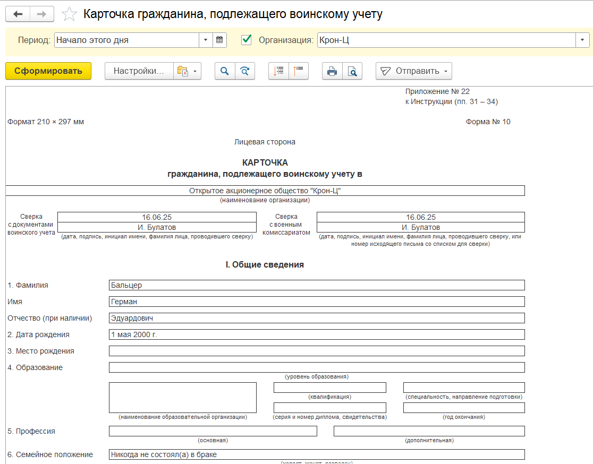This screenshot has width=593, height=464.
Task: Expand the Организация dropdown list
Action: (582, 40)
